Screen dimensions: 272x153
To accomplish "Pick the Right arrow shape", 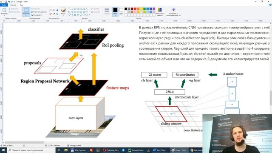I will coord(81,12).
